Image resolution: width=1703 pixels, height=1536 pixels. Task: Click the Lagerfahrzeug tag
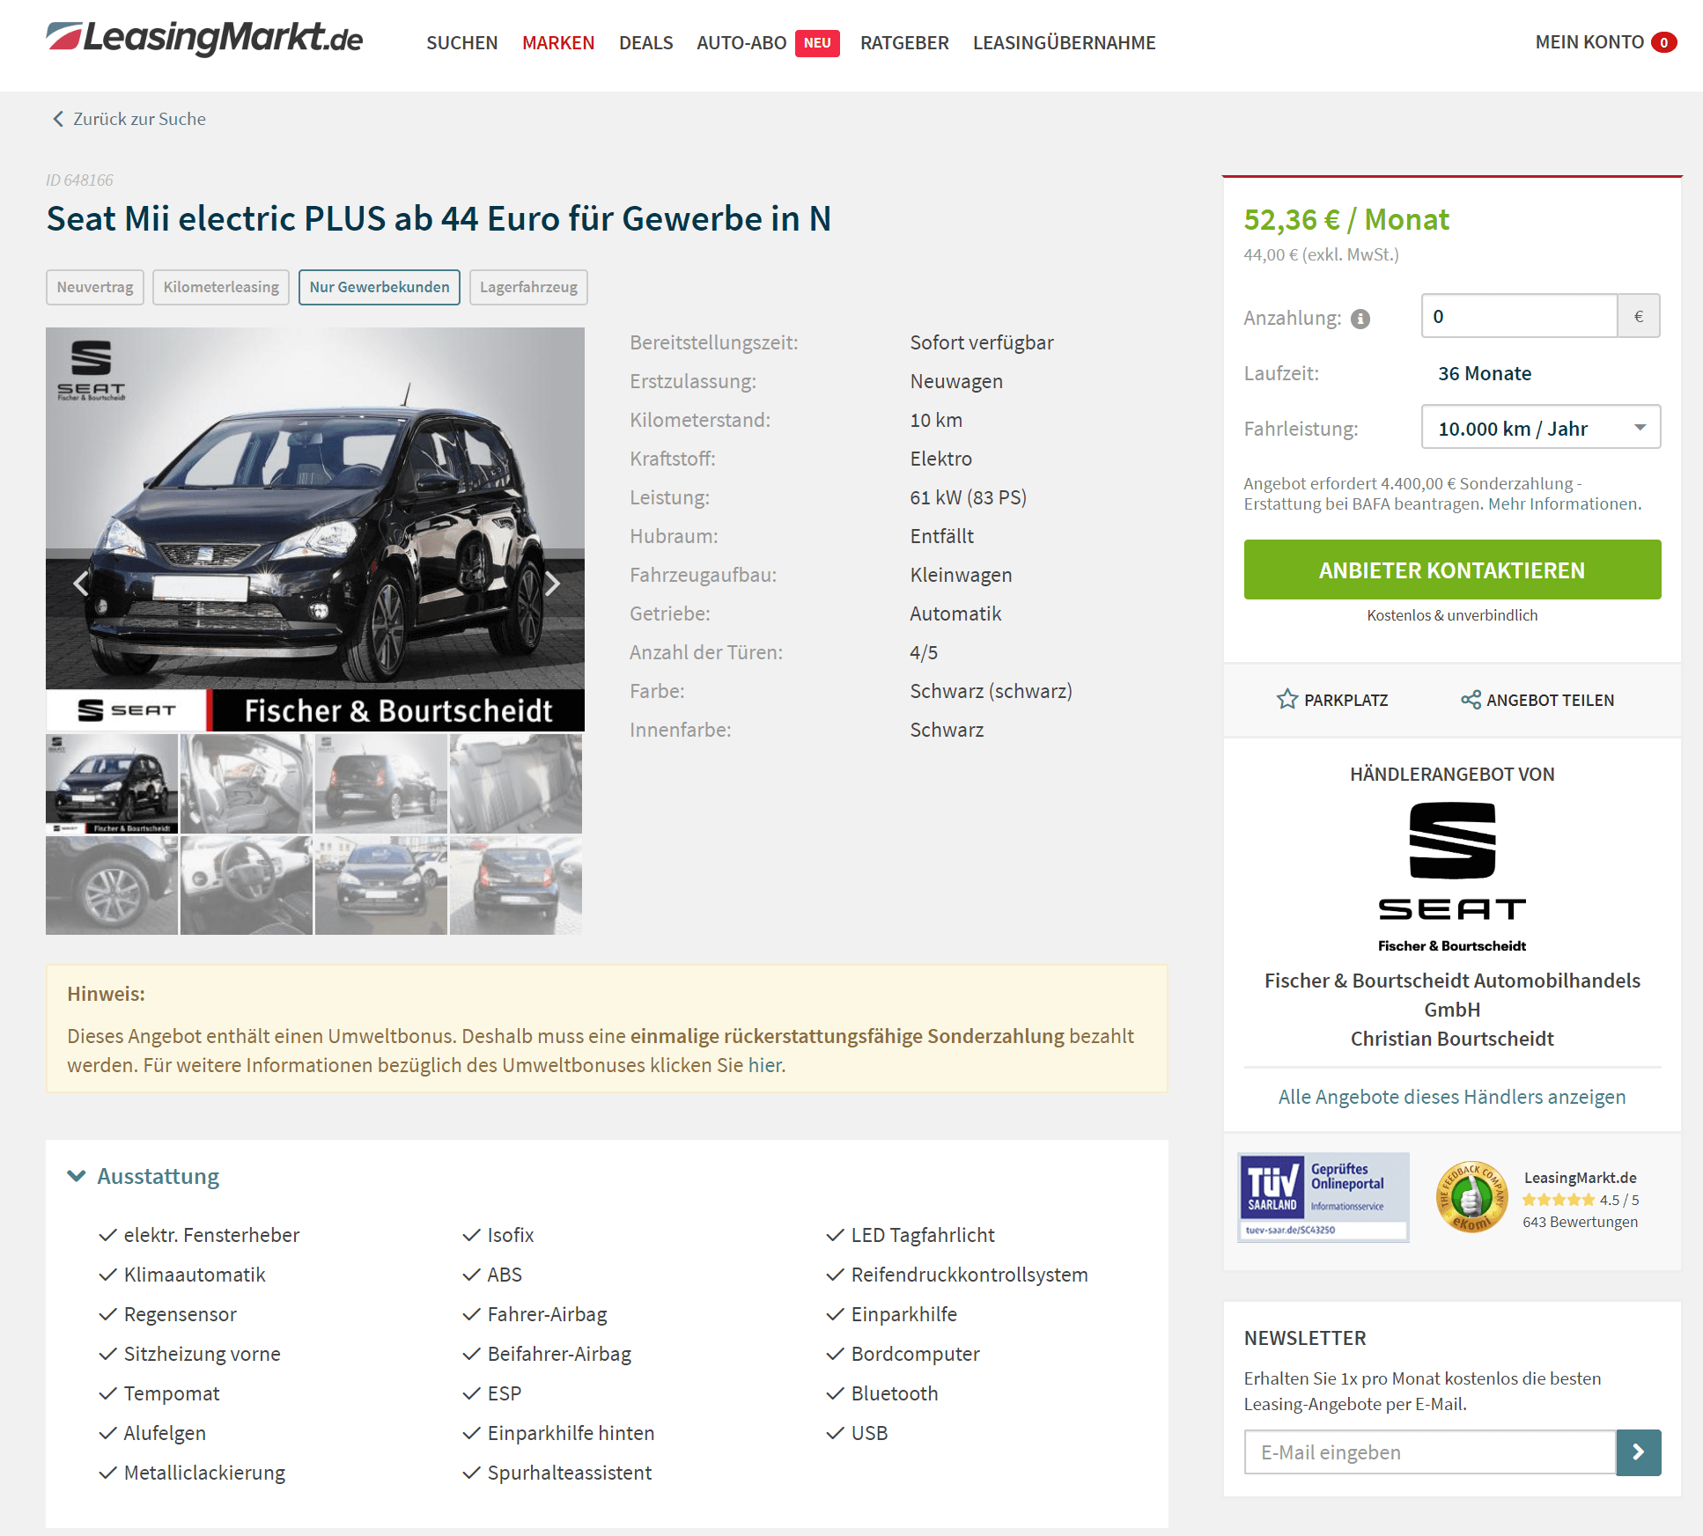coord(528,287)
